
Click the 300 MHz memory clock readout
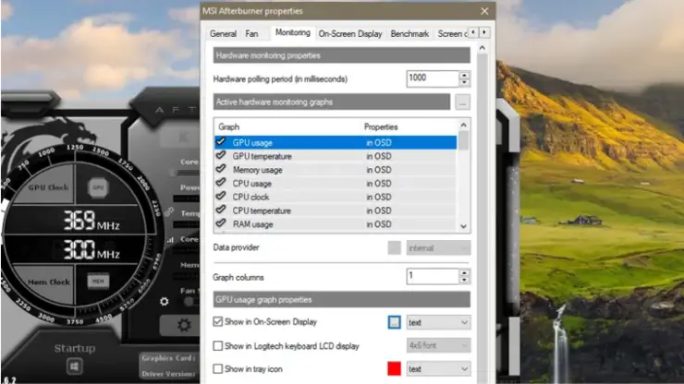click(x=92, y=249)
